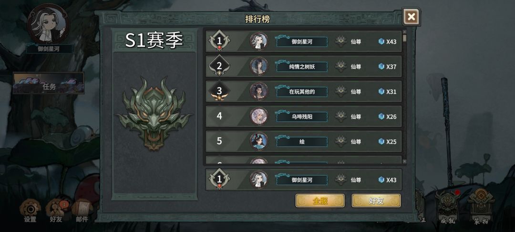
Task: Switch to the 好友 friends ranking tab
Action: pyautogui.click(x=376, y=200)
